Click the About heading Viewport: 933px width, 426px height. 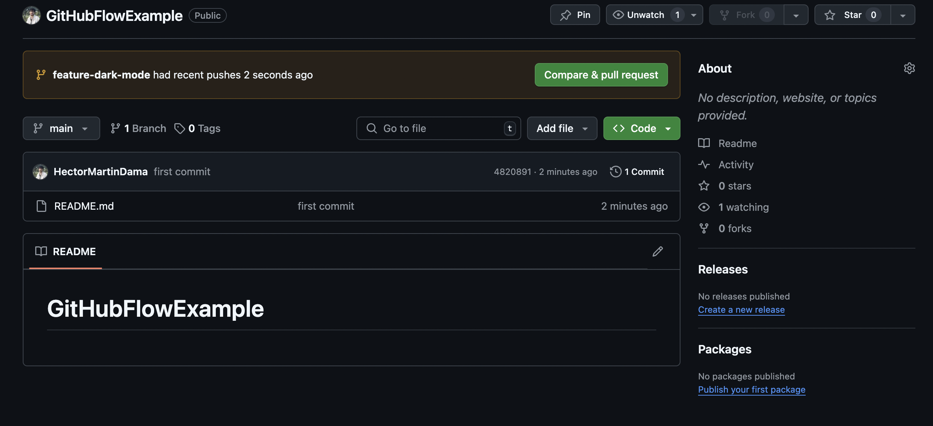715,69
